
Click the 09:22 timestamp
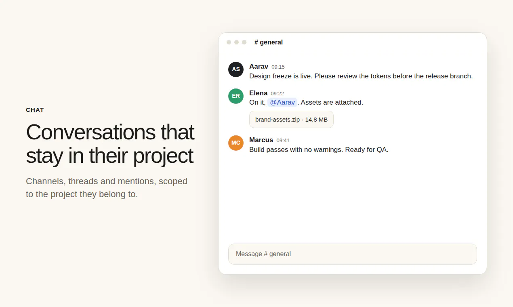click(x=277, y=94)
